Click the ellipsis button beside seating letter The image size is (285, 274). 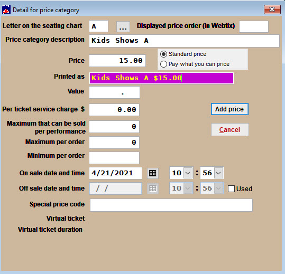click(x=123, y=27)
